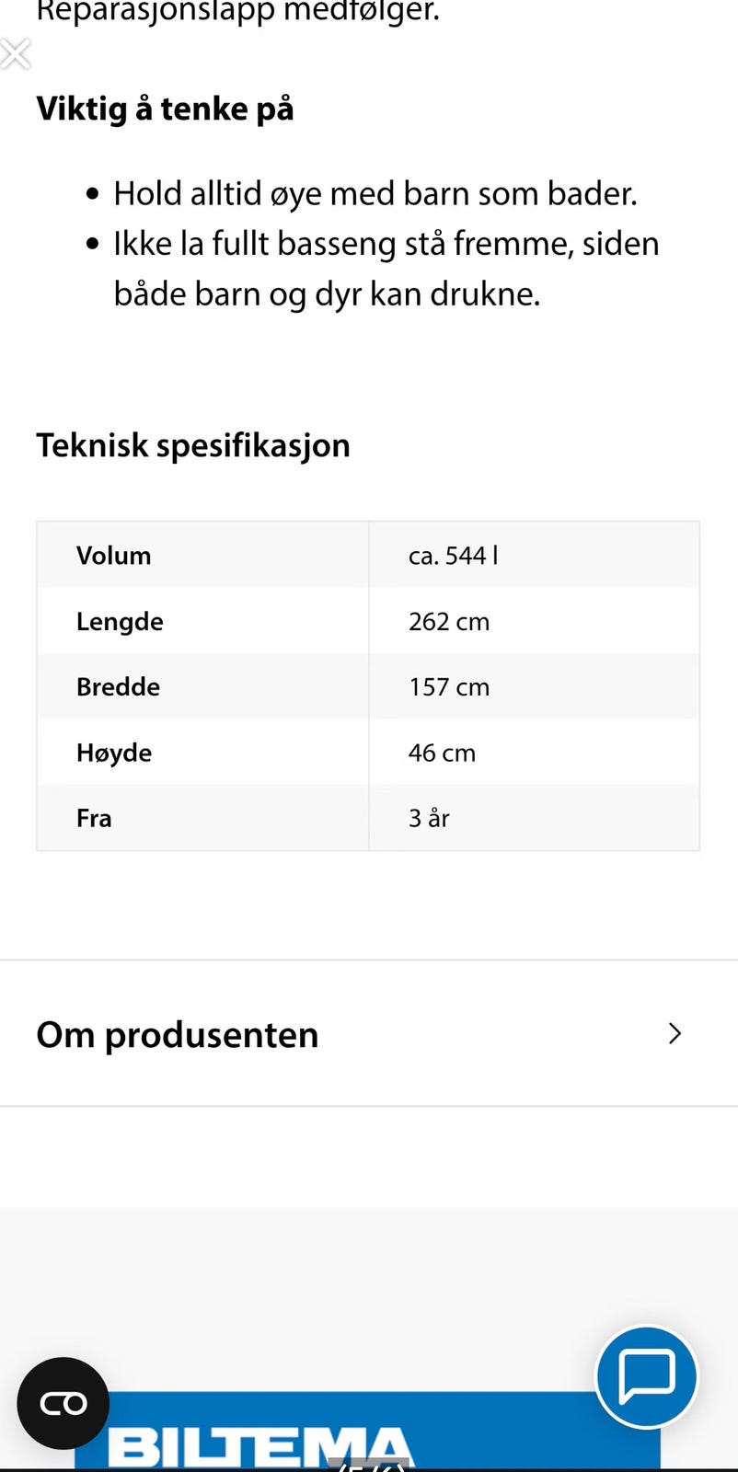Select the Teknisk spesifikasjon heading
Viewport: 738px width, 1472px height.
tap(193, 445)
